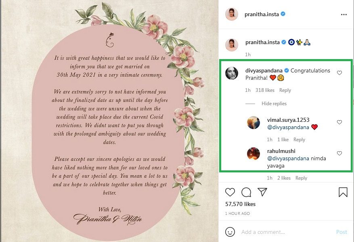Like the post with heart icon
354x242 pixels.
(230, 192)
